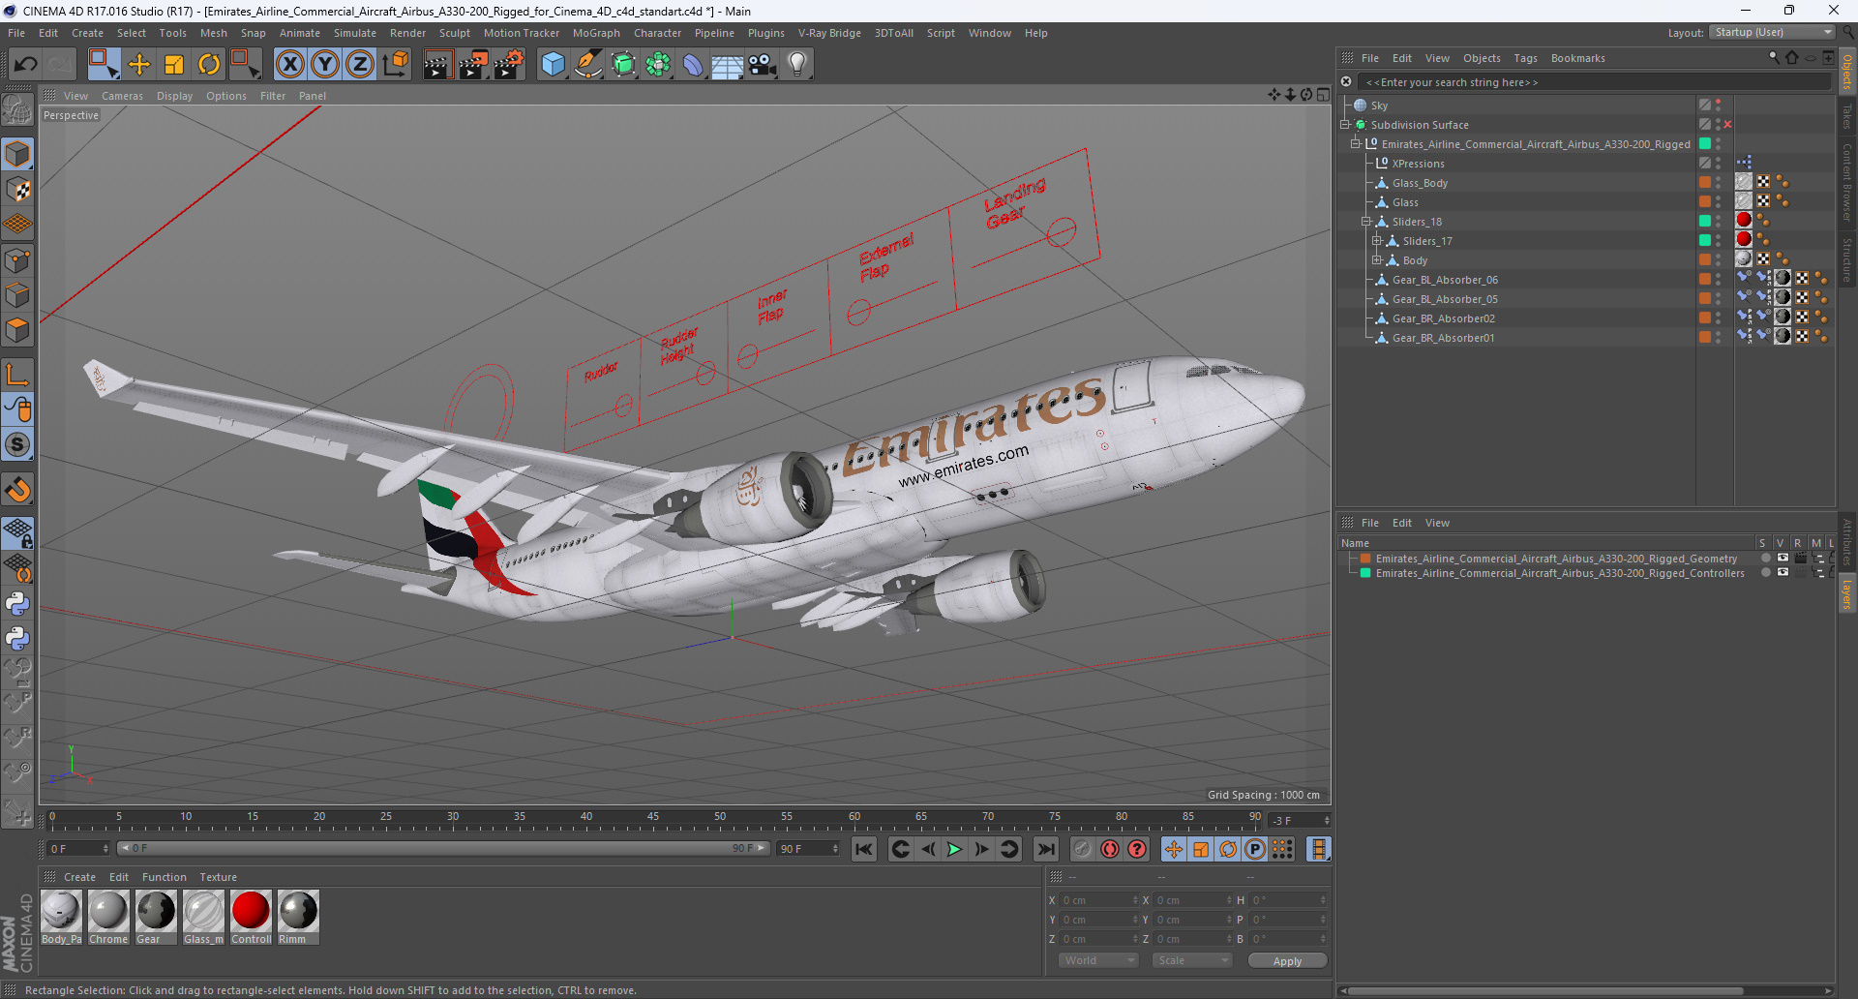Click the Undo arrow icon
The width and height of the screenshot is (1858, 999).
click(x=25, y=65)
